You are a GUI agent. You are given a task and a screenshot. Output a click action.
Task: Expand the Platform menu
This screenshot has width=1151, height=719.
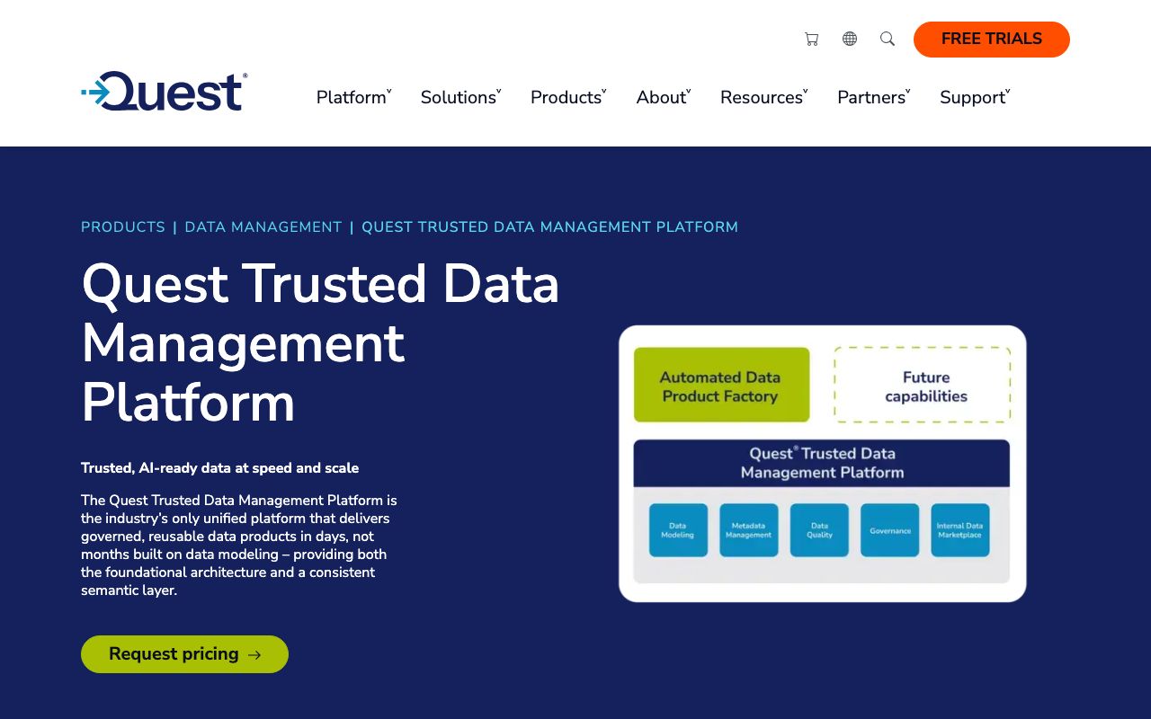point(354,97)
